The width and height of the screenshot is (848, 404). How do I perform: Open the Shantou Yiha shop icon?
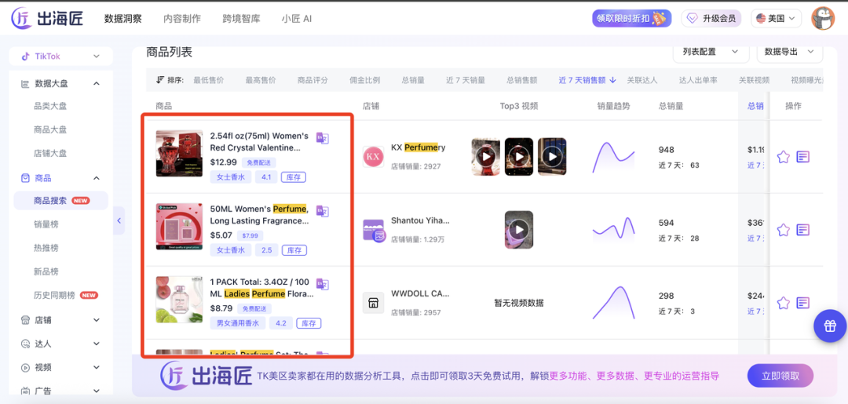click(373, 230)
